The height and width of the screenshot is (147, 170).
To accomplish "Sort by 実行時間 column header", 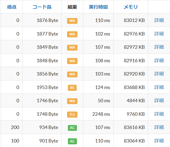I will coord(98,7).
